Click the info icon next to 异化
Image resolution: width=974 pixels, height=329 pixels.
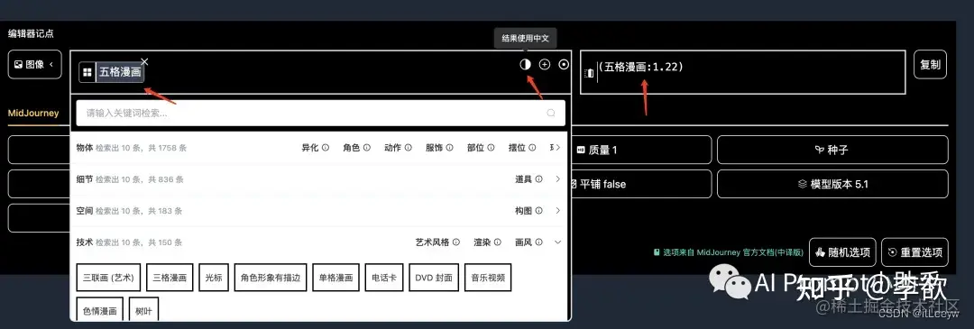click(326, 148)
